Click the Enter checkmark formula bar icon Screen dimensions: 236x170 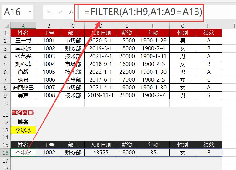tap(60, 12)
